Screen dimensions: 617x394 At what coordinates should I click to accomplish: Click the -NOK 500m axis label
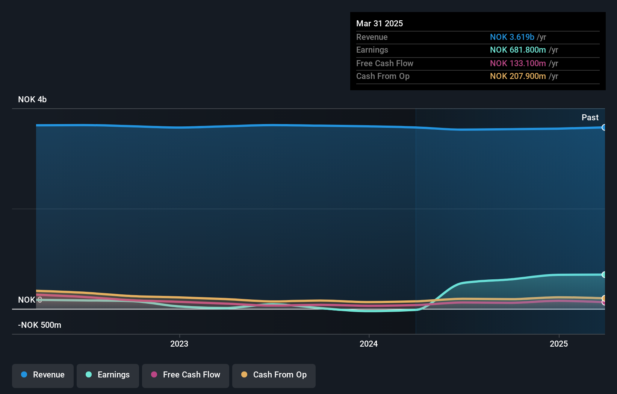[x=40, y=325]
